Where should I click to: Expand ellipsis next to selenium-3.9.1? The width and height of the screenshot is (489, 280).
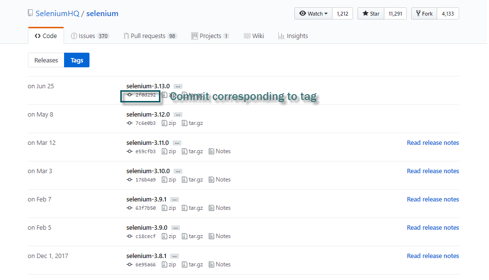point(175,200)
